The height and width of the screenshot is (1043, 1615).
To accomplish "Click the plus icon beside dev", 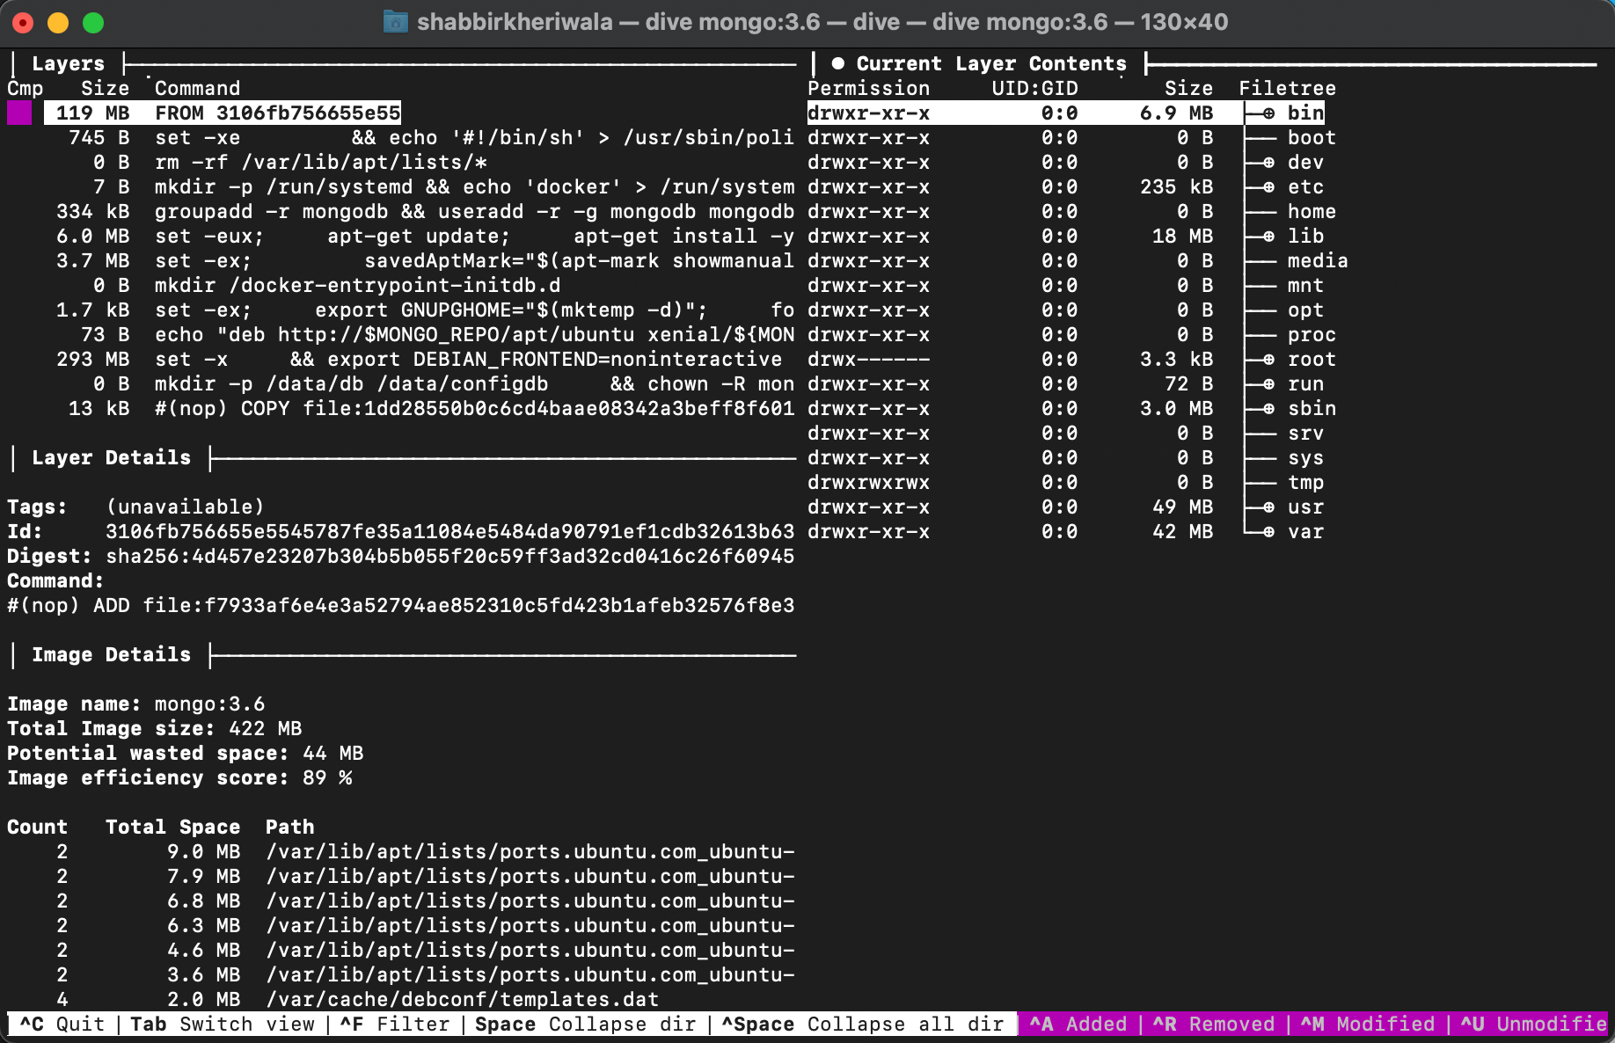I will point(1268,163).
